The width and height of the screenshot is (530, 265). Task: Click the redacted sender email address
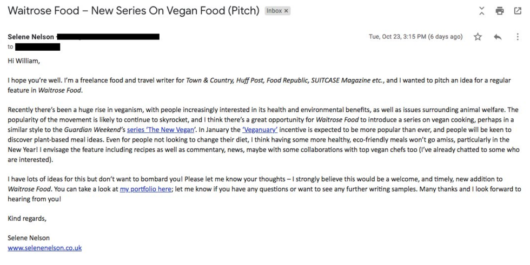coord(108,37)
